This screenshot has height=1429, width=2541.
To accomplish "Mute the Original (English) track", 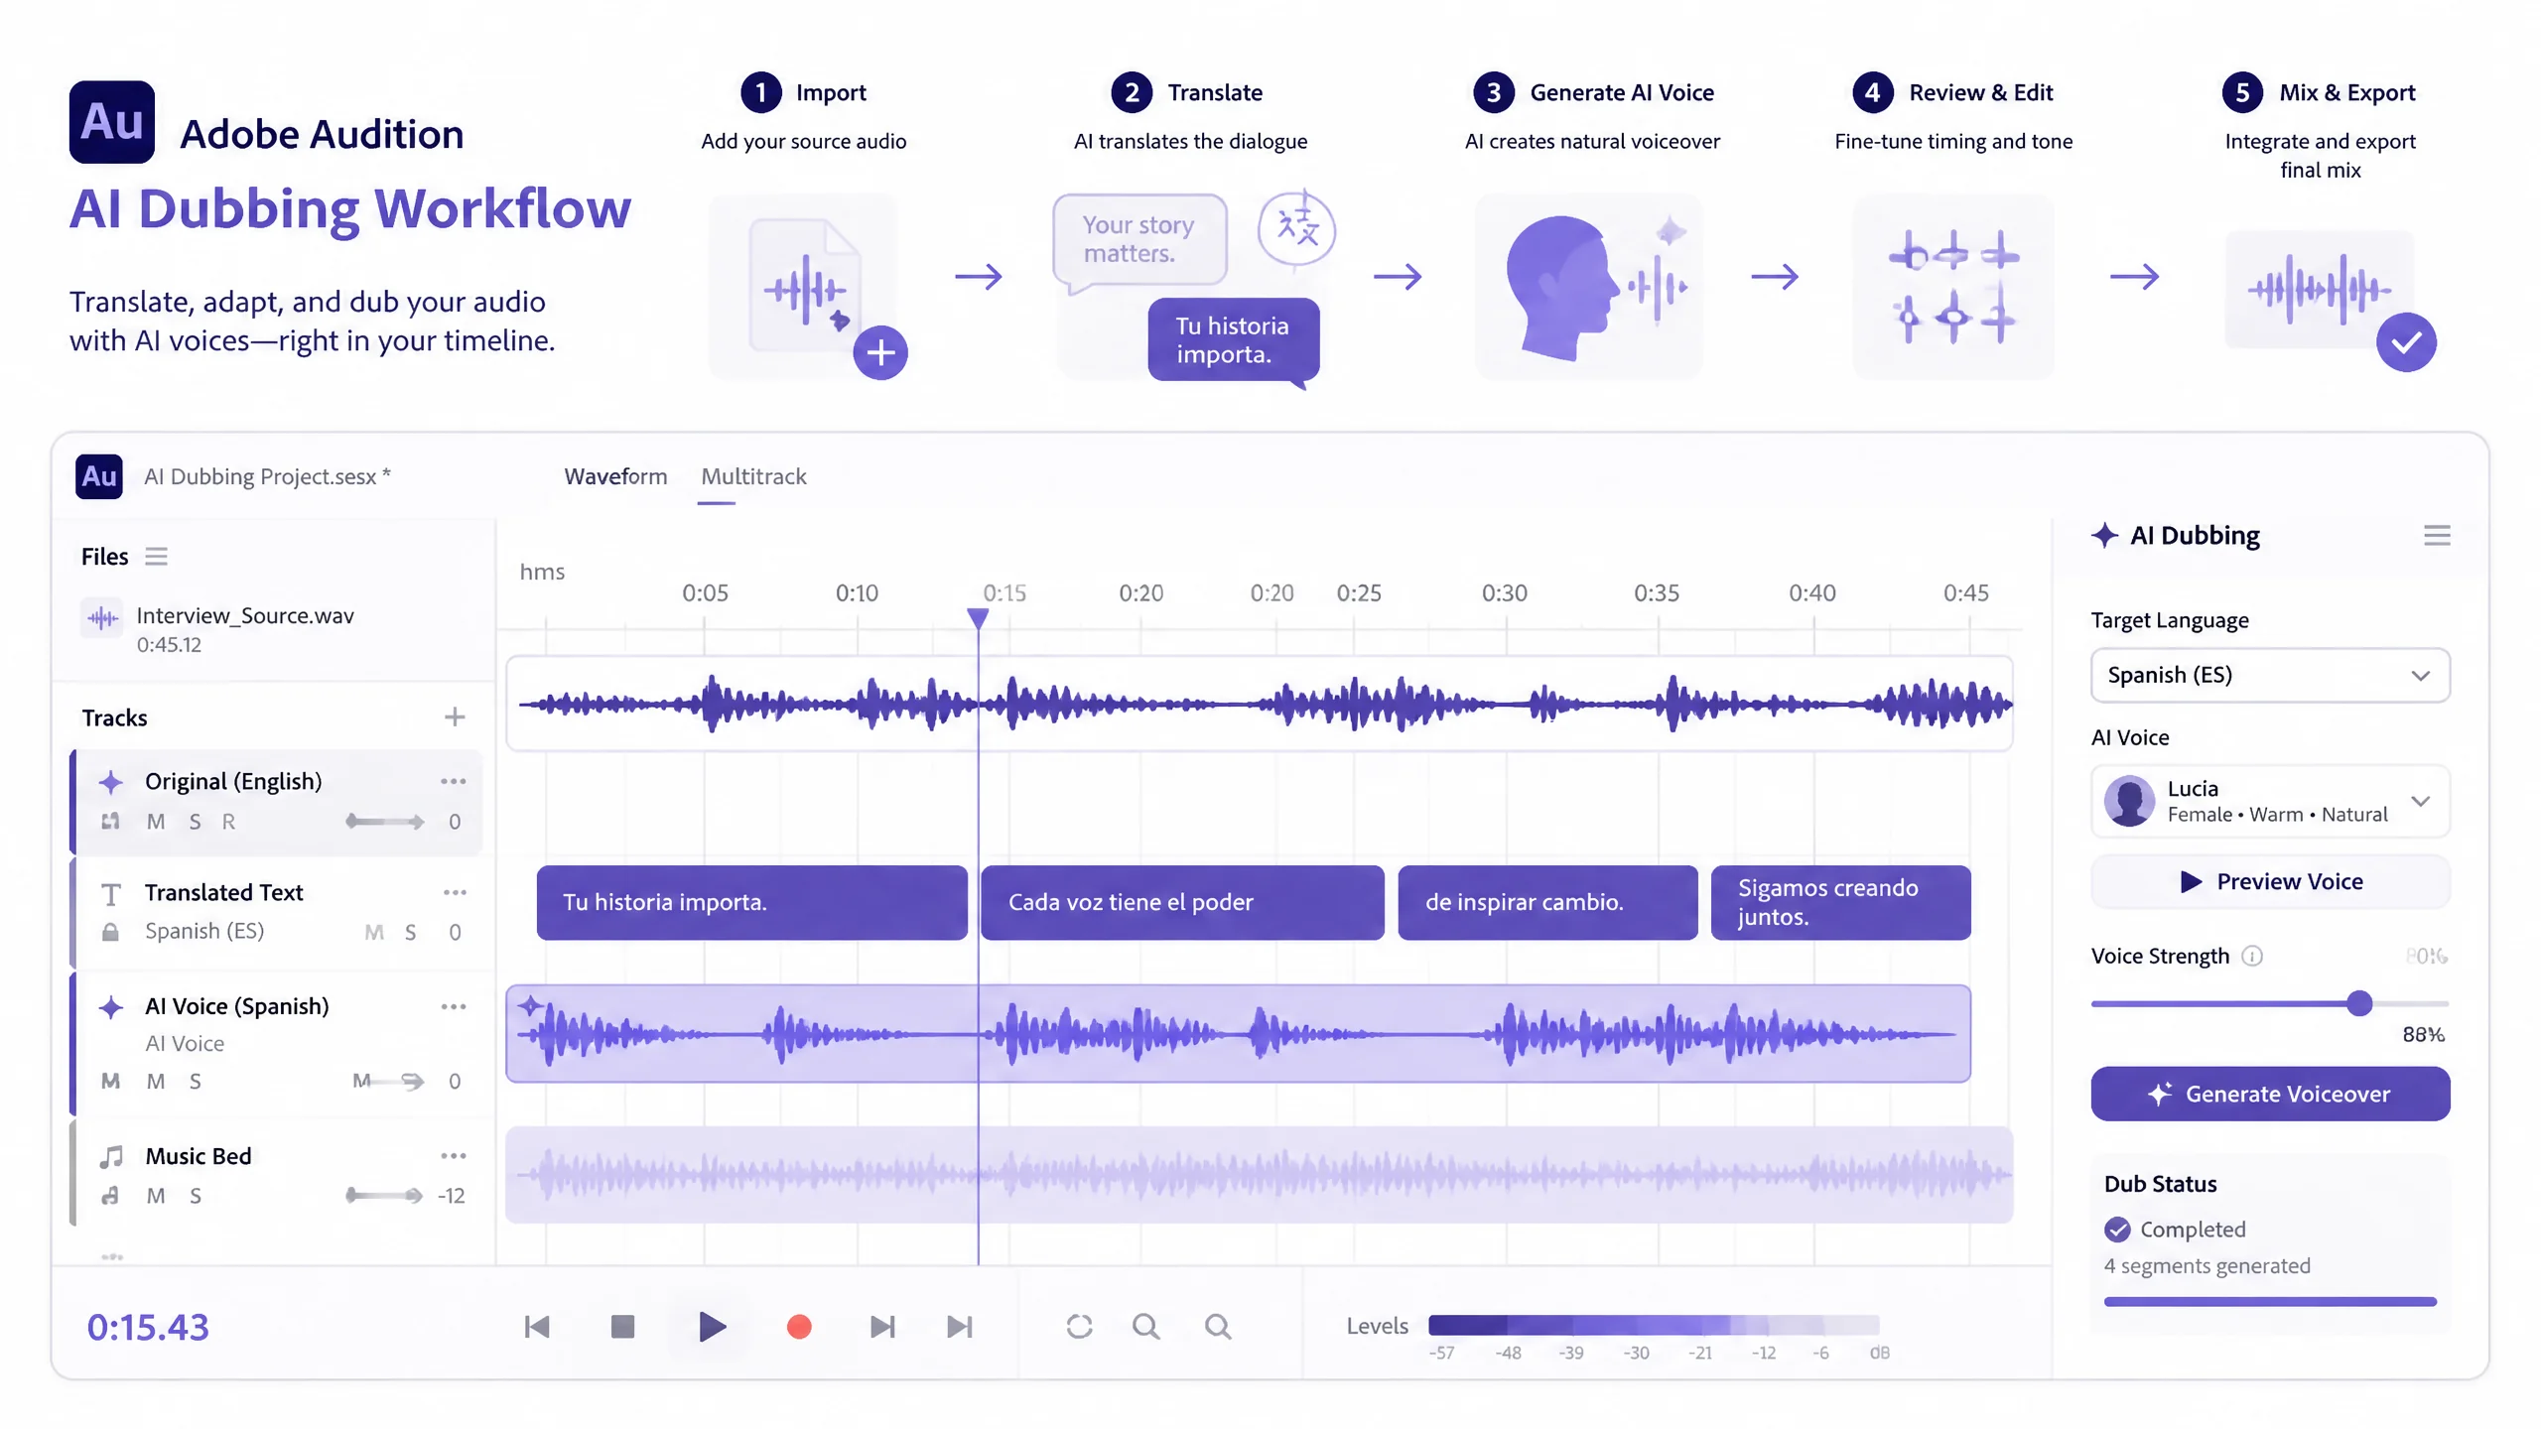I will pyautogui.click(x=156, y=822).
